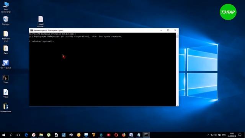Launch Microsoft Edge from taskbar
Image resolution: width=245 pixels, height=138 pixels.
pyautogui.click(x=26, y=135)
